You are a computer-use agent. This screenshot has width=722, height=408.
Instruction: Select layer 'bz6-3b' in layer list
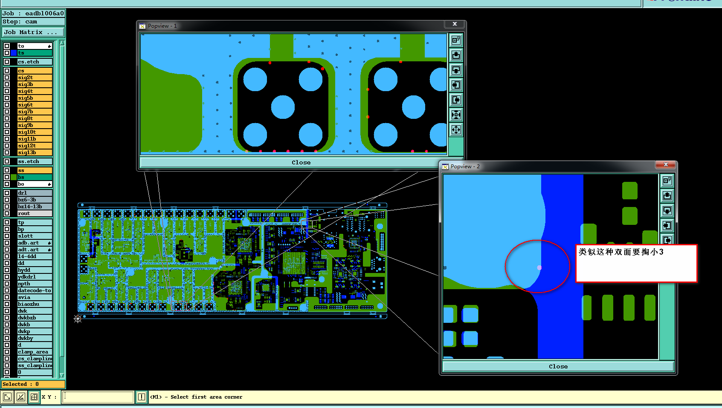35,200
